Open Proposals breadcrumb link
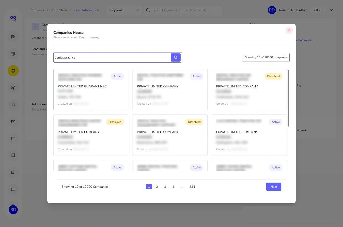The image size is (343, 227). [x=37, y=10]
